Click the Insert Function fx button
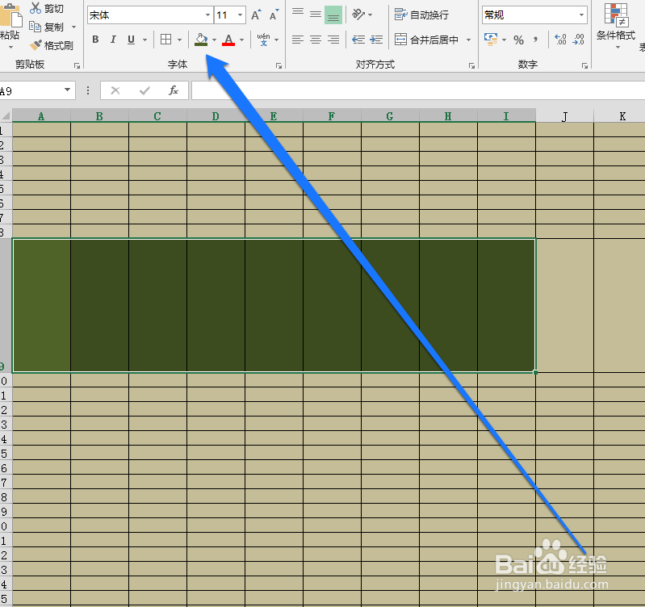 coord(174,90)
